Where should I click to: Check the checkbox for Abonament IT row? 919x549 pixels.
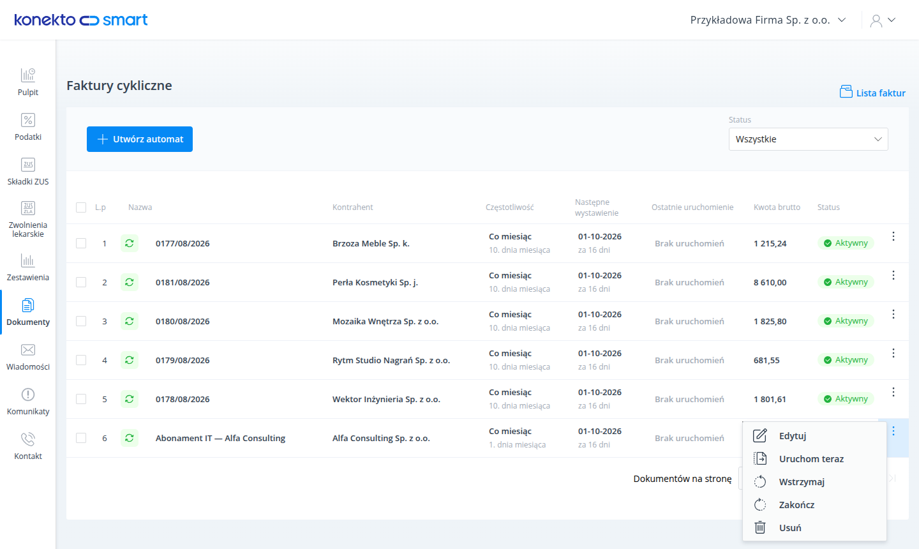coord(81,438)
